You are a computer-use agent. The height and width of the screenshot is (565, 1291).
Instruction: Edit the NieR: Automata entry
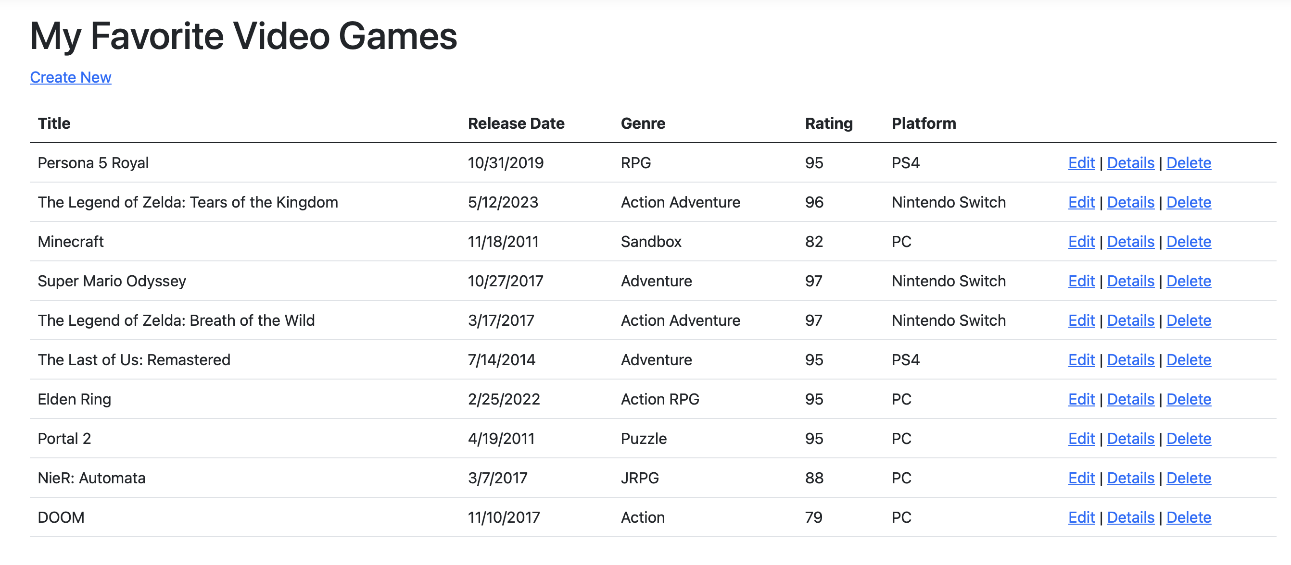point(1081,478)
